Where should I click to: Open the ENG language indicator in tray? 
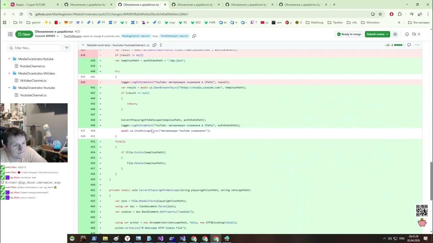(x=402, y=239)
